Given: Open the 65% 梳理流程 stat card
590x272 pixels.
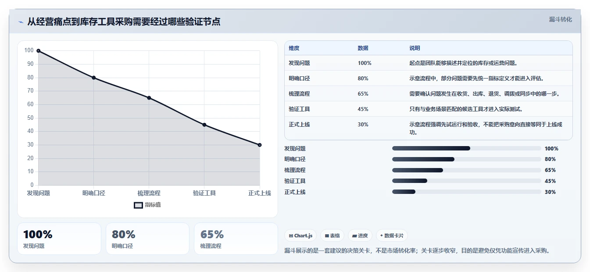Looking at the screenshot, I should tap(236, 239).
